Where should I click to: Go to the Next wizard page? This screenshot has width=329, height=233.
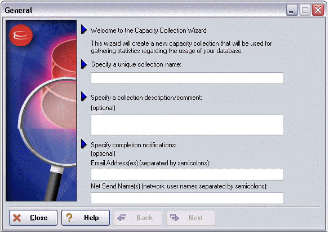191,218
